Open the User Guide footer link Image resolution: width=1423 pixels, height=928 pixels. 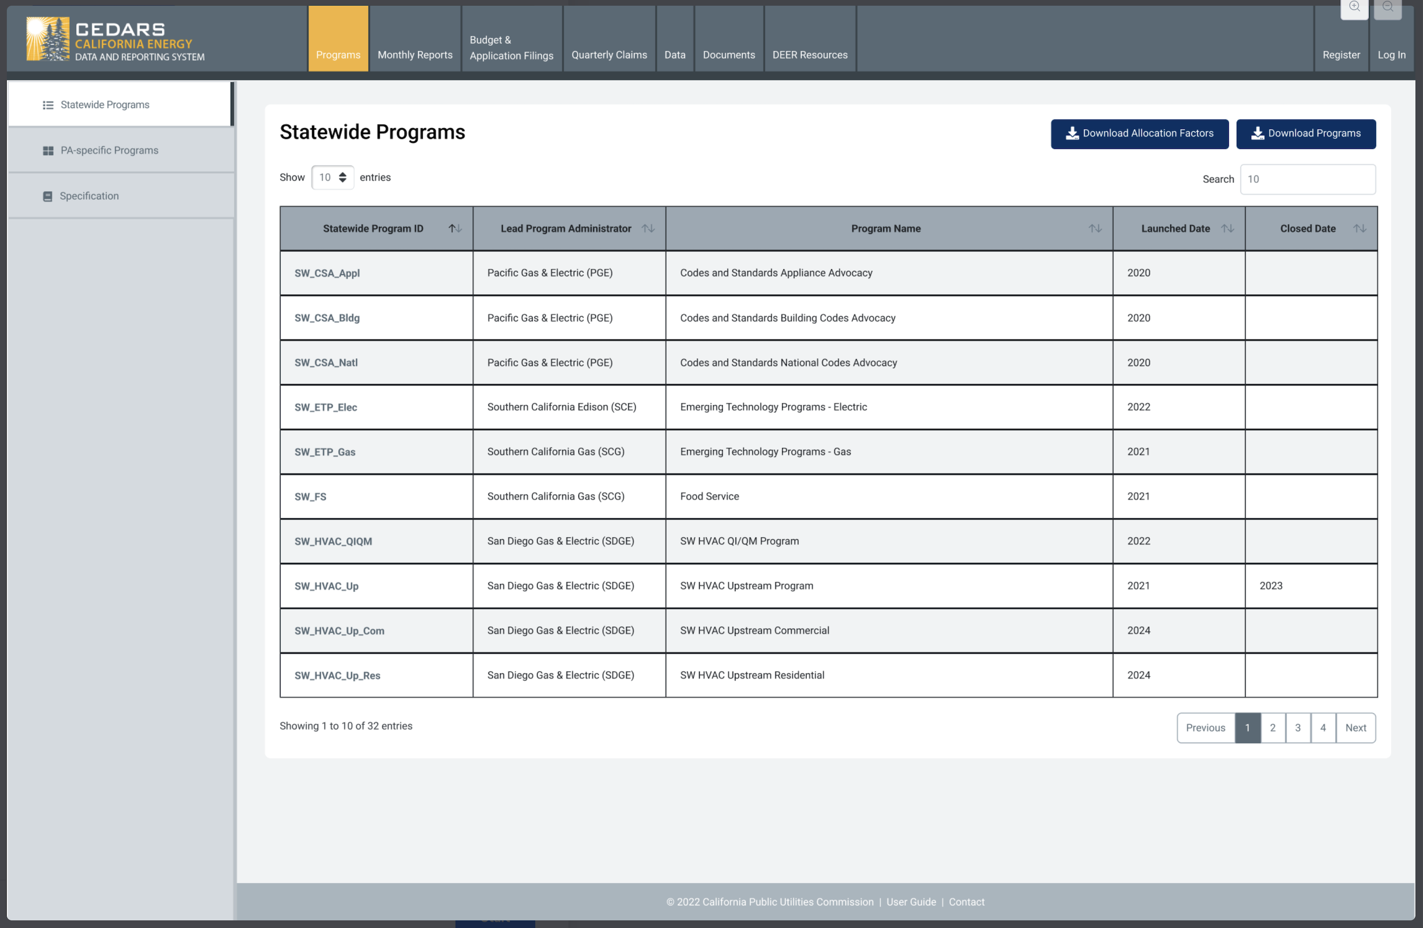click(911, 902)
